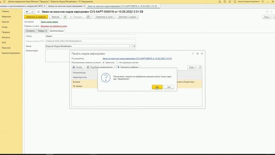This screenshot has height=155, width=275.
Task: Open notifications bell icon
Action: 220,2
